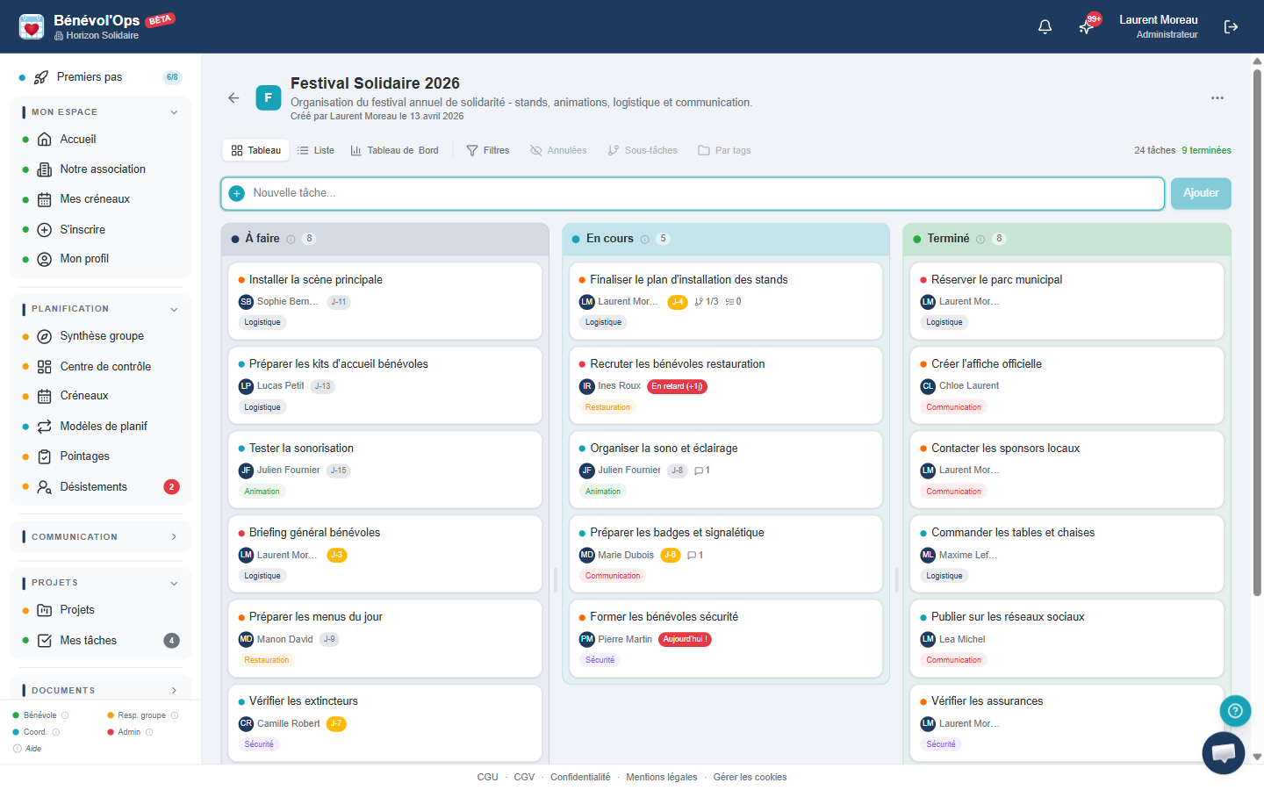Click the 9 terminées counter

(x=1206, y=150)
